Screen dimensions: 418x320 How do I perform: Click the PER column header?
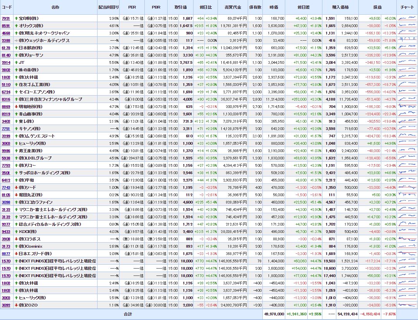132,7
